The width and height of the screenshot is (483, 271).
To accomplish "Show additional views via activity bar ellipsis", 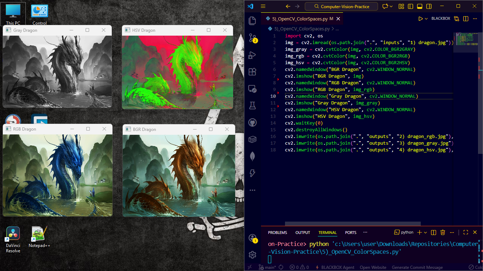I will pos(252,190).
